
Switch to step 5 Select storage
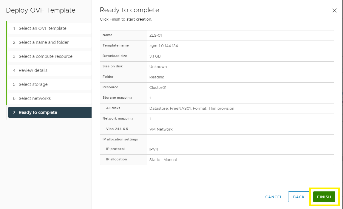pyautogui.click(x=33, y=84)
